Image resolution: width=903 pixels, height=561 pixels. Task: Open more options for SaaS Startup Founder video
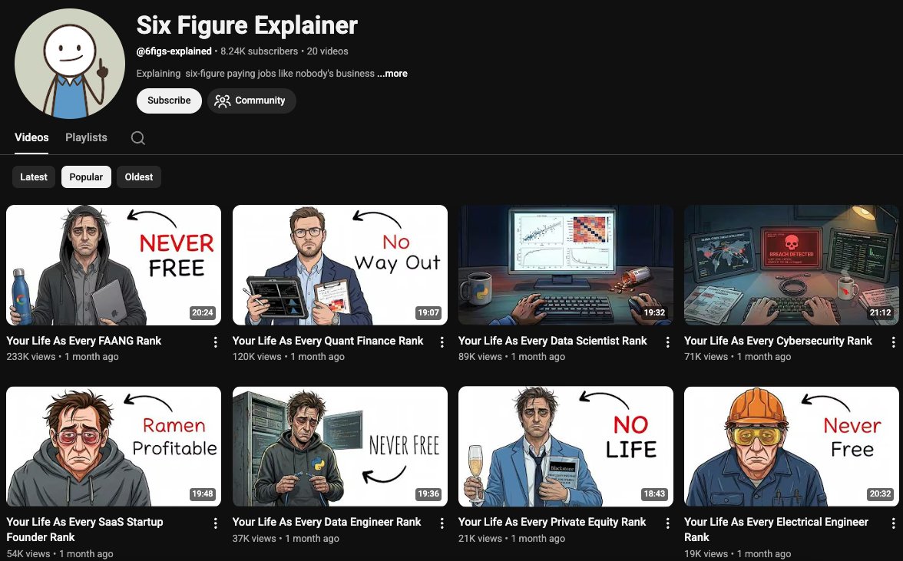[x=215, y=523]
